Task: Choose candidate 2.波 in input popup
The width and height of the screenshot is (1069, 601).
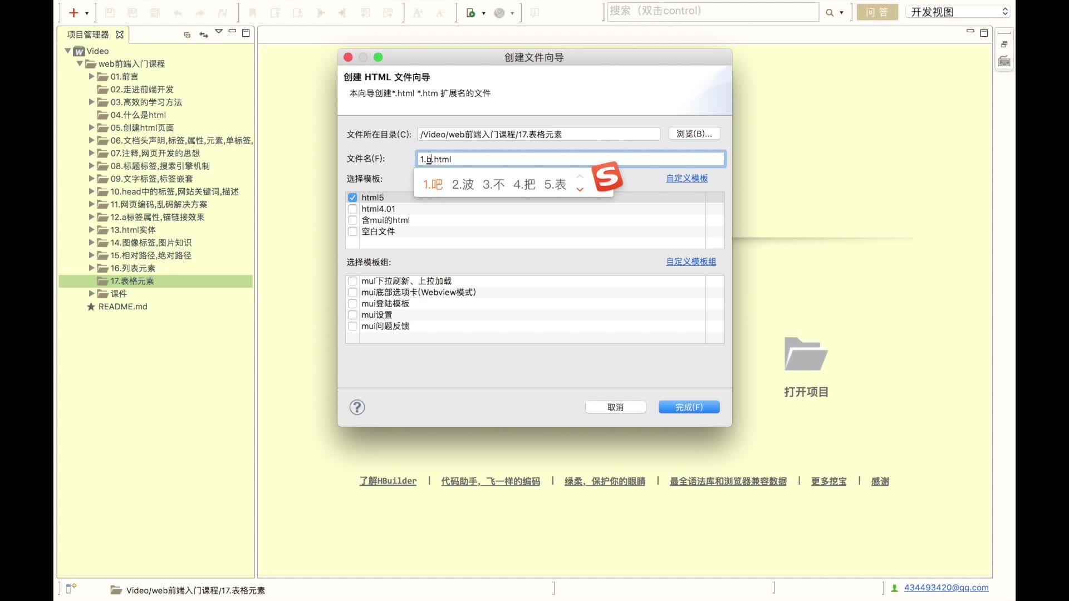Action: click(463, 184)
